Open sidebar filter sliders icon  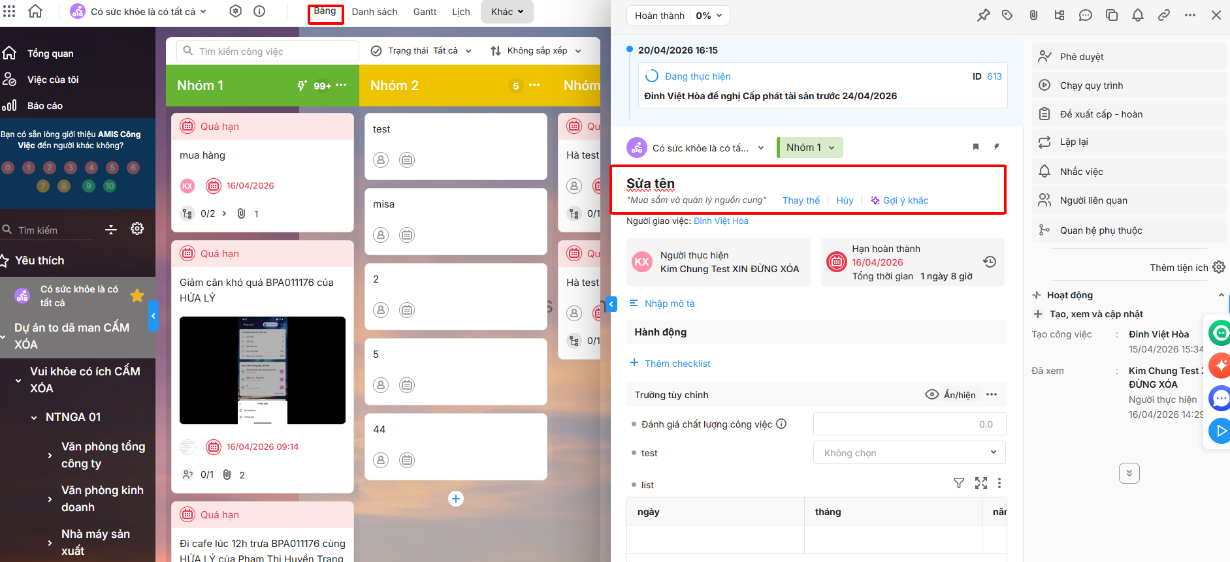click(111, 229)
